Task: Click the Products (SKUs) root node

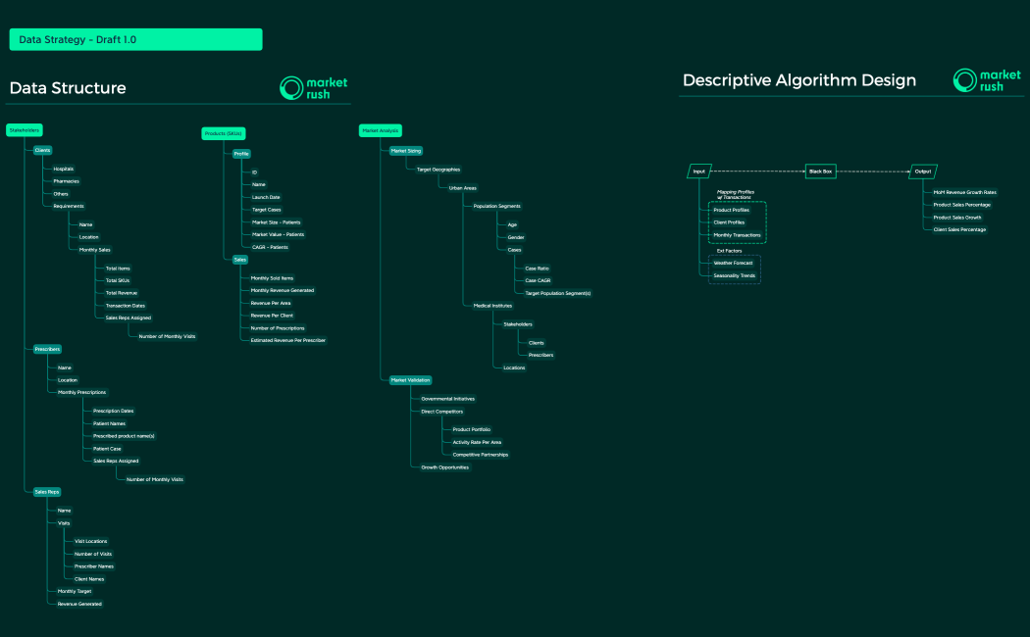Action: tap(223, 131)
